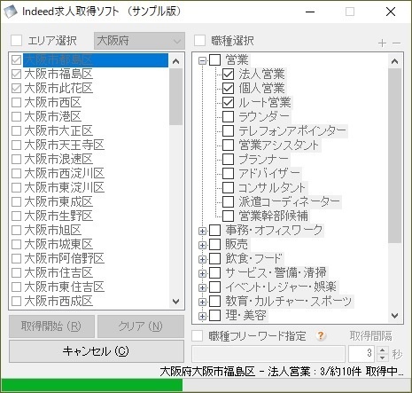Toggle the 職種選択 checkbox

(x=199, y=40)
